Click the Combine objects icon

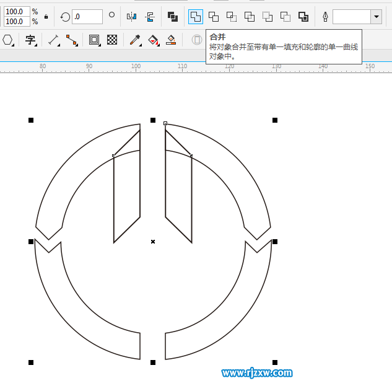click(173, 17)
